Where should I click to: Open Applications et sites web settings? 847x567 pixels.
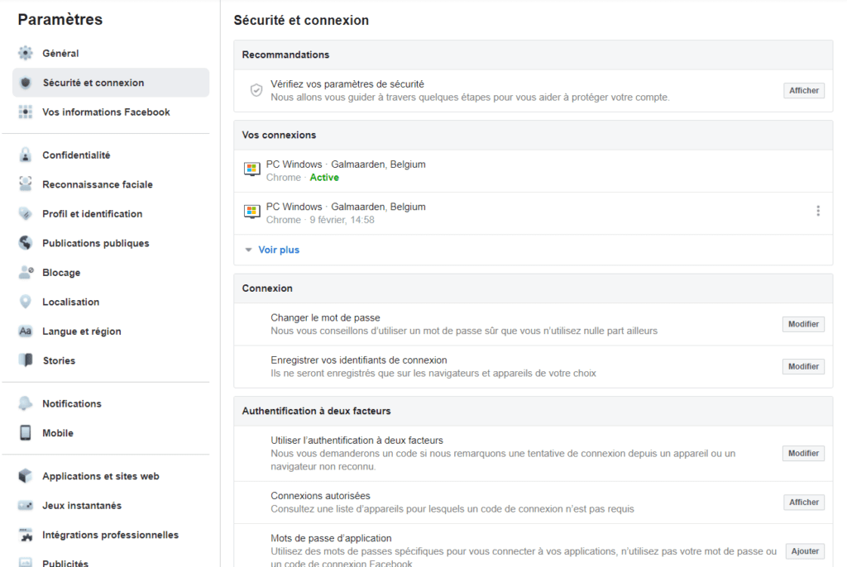tap(111, 476)
